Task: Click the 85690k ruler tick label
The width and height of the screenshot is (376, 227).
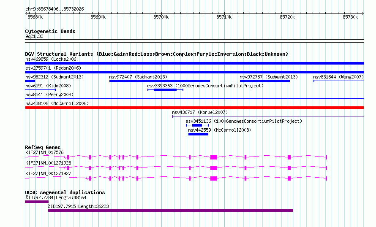Action: (98, 17)
